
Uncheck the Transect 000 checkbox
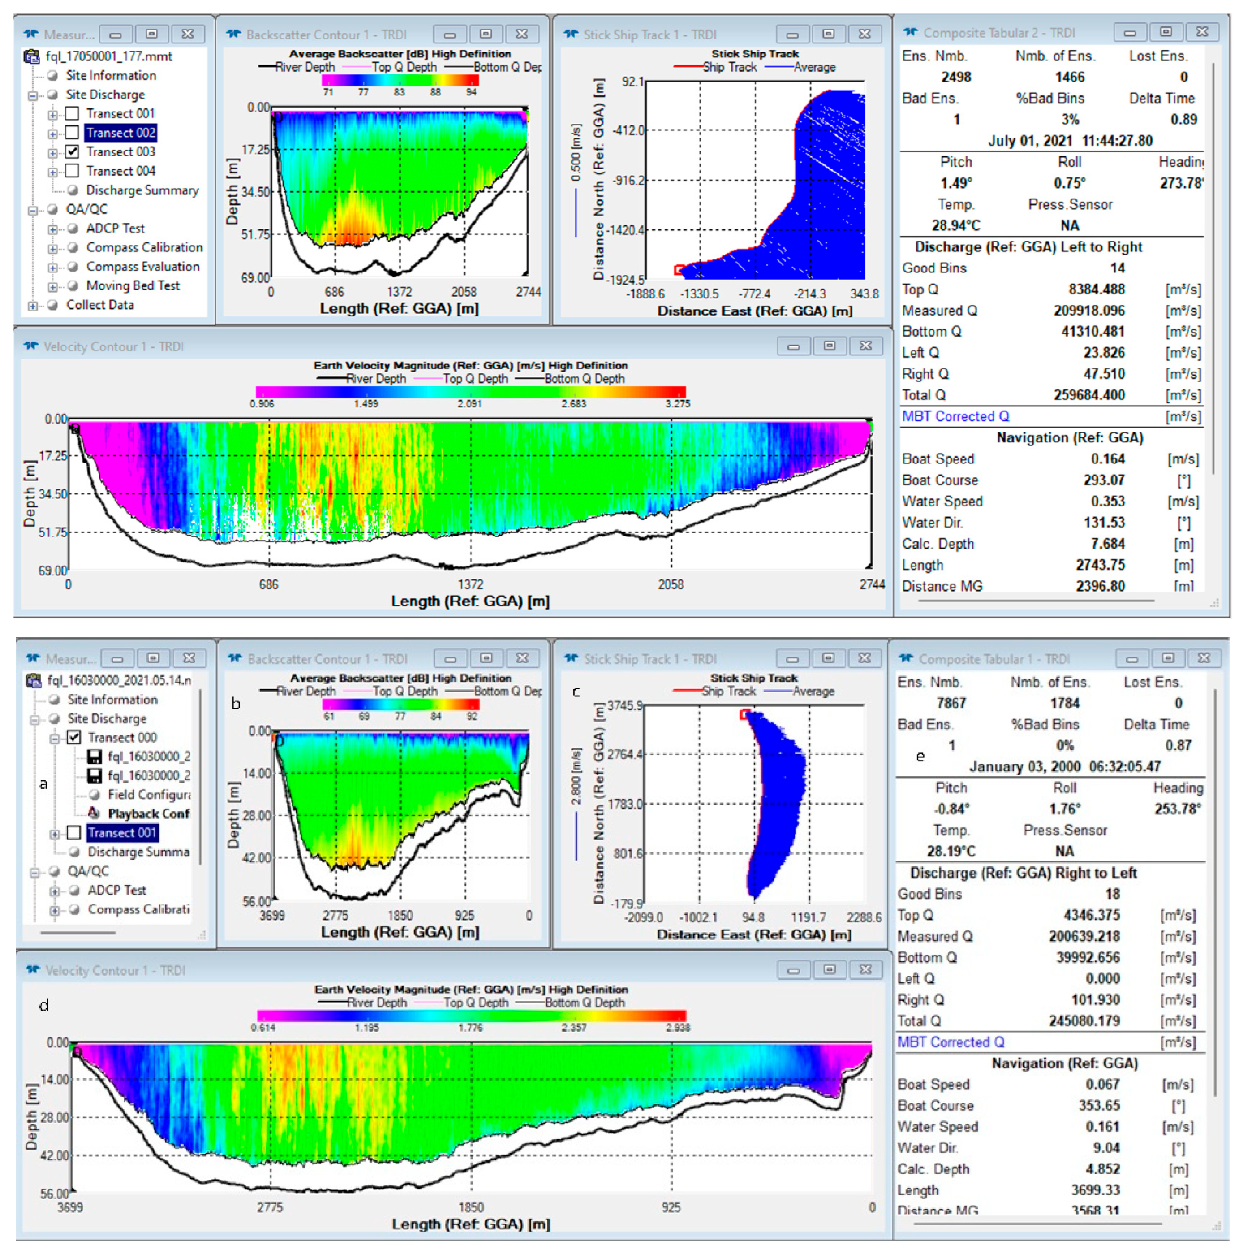coord(75,738)
